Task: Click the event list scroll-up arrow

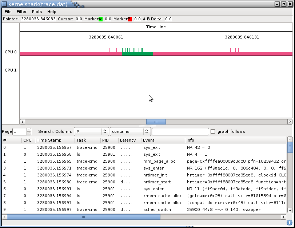Action: click(x=290, y=139)
